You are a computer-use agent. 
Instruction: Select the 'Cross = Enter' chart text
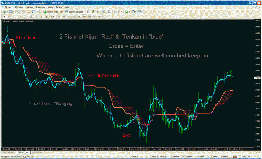click(x=126, y=46)
